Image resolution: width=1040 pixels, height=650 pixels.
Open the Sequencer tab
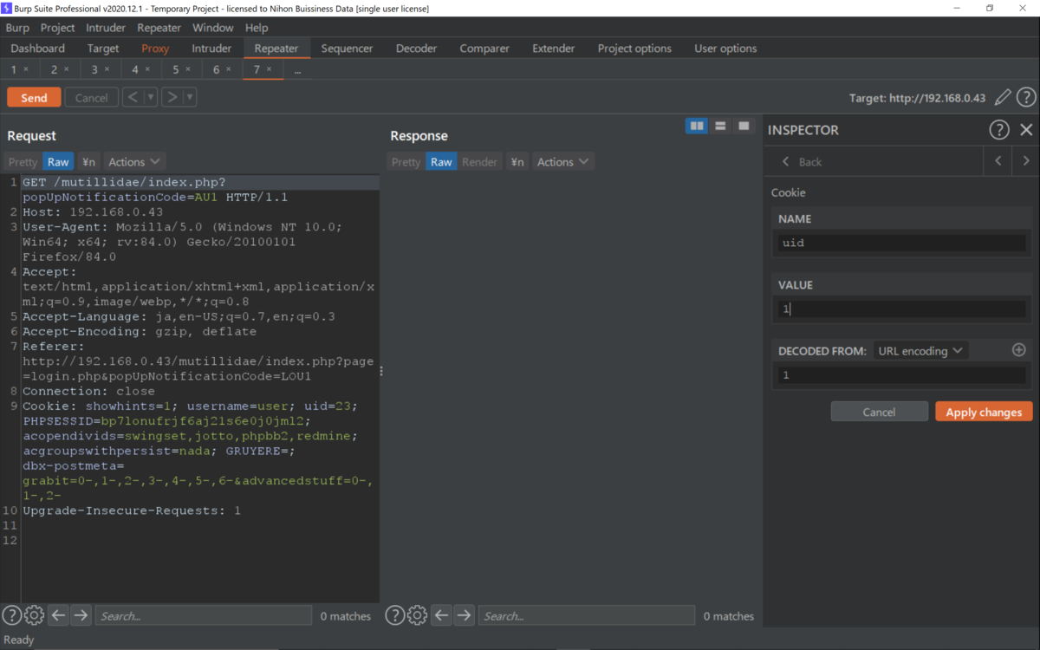pos(347,49)
